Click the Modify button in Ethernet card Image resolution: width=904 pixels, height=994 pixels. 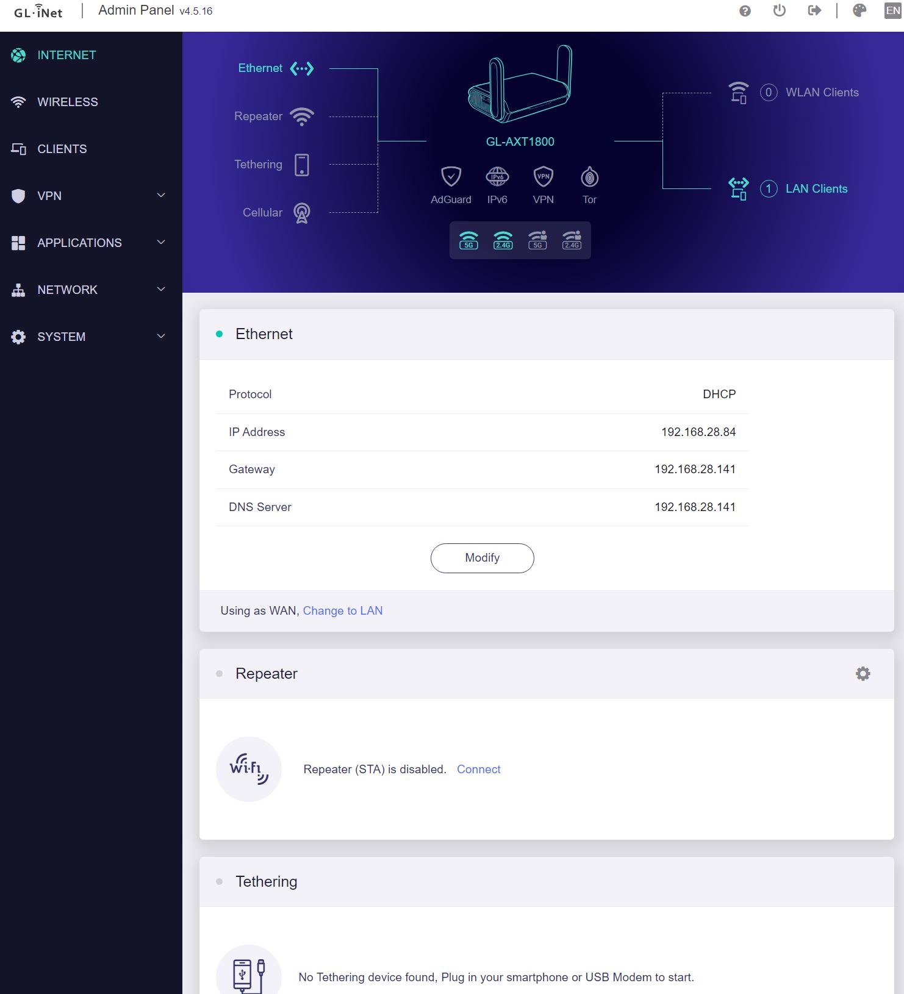(x=482, y=558)
